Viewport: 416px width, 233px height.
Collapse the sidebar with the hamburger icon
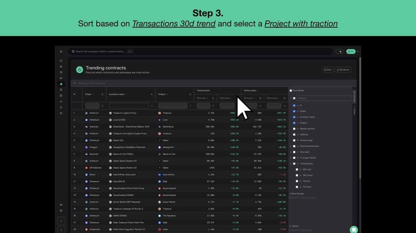pos(61,51)
